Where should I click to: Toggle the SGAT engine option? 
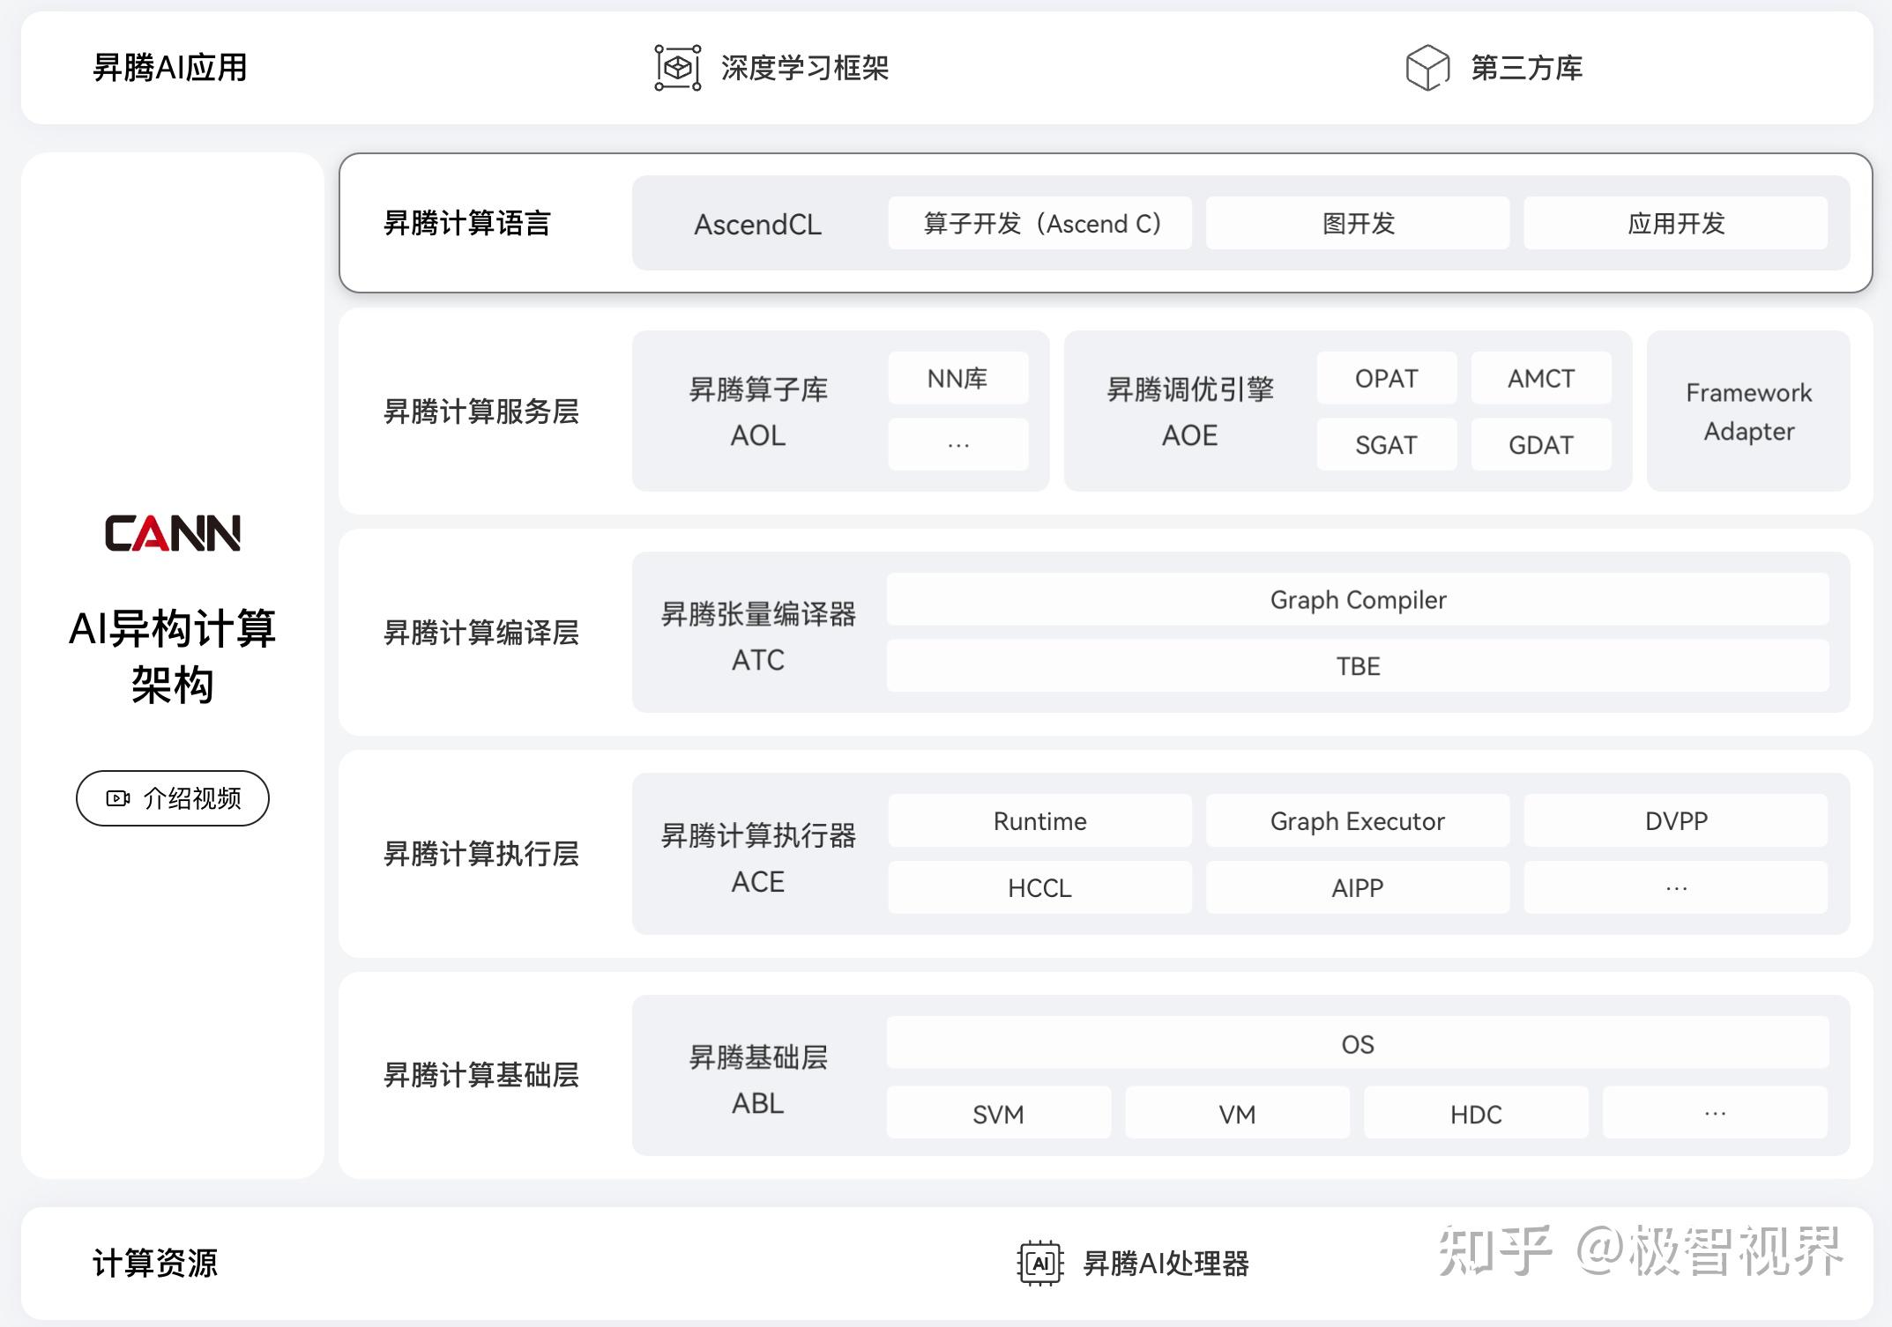(1387, 444)
